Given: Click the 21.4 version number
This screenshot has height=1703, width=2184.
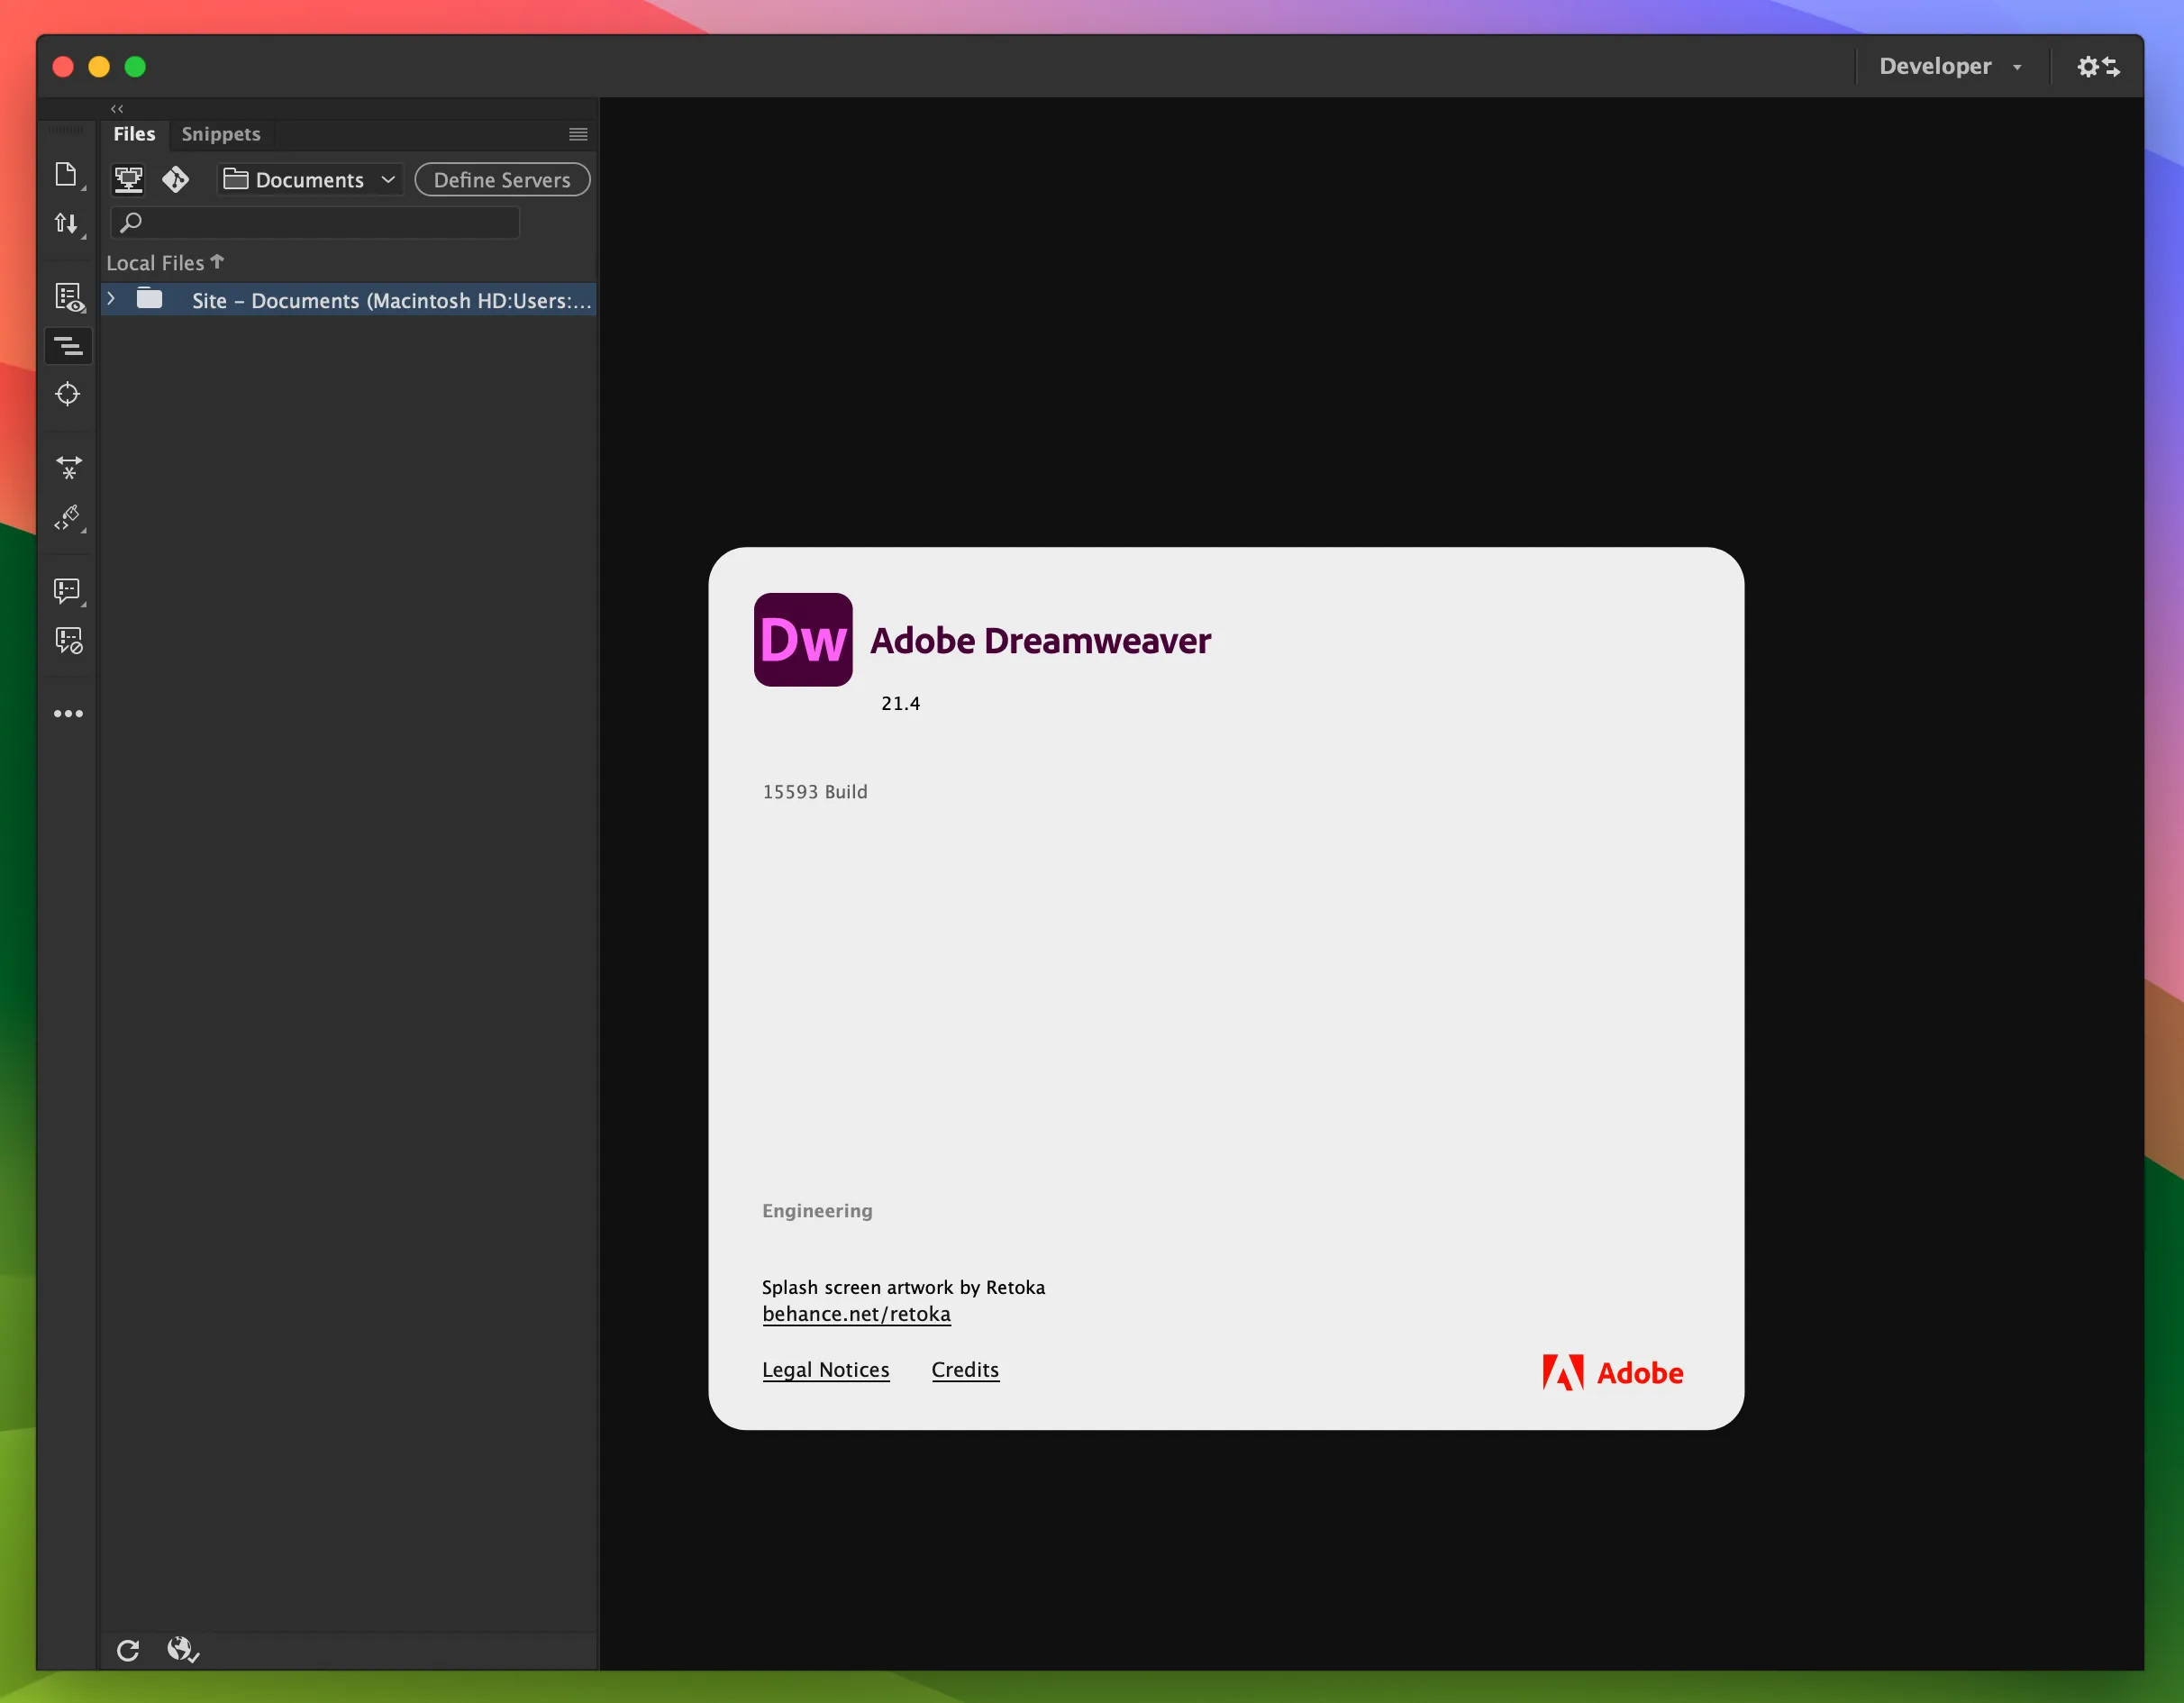Looking at the screenshot, I should [x=900, y=703].
